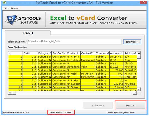Click the disabled < Previous button
This screenshot has width=149, height=116.
[x=98, y=105]
